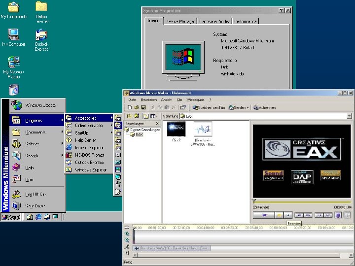This screenshot has width=355, height=266.
Task: Select the audio waveform clip thumbnail
Action: (x=203, y=129)
